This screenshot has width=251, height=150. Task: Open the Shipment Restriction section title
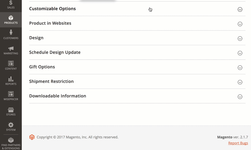coord(51,81)
